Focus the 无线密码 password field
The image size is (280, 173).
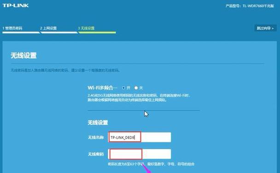[x=140, y=154]
